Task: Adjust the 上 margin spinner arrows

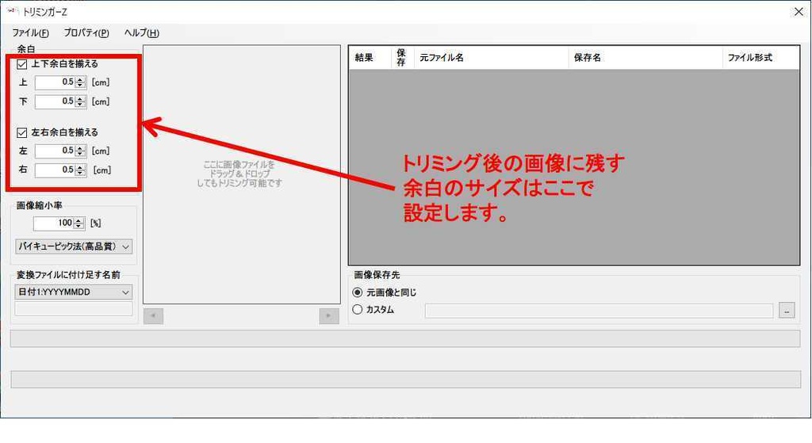Action: (80, 82)
